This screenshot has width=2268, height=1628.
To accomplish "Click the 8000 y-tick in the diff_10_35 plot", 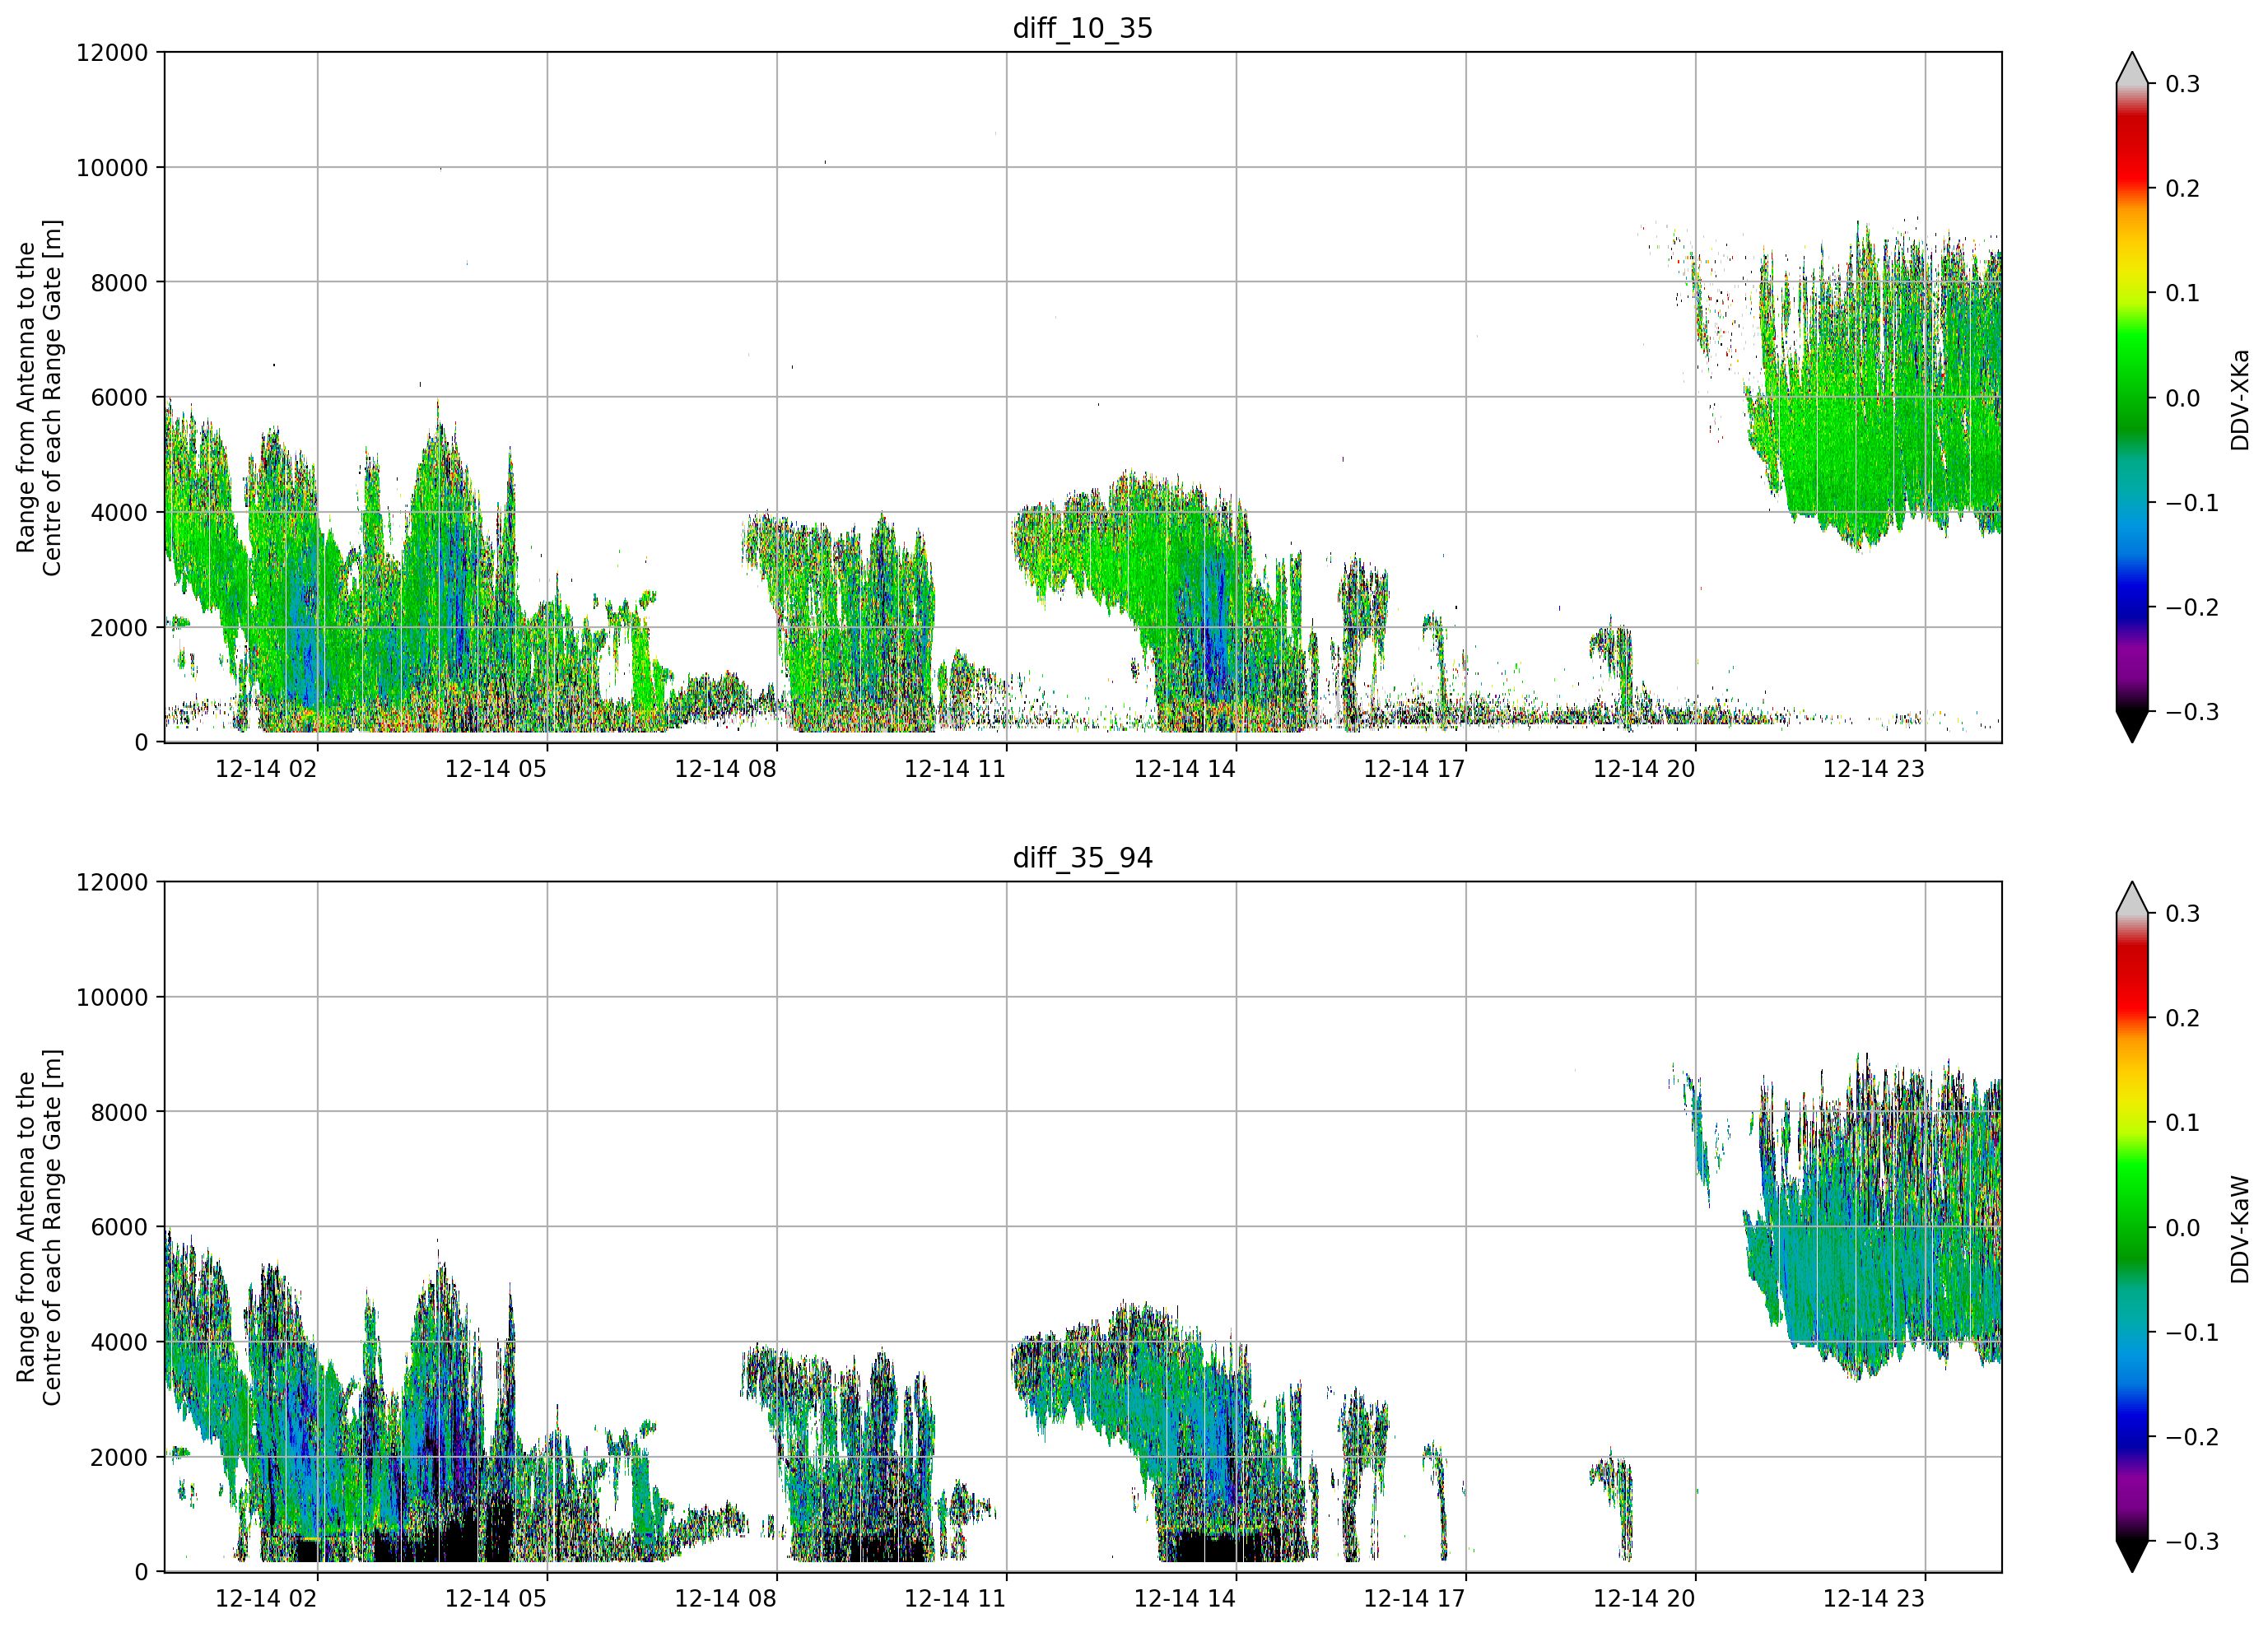I will (x=119, y=282).
